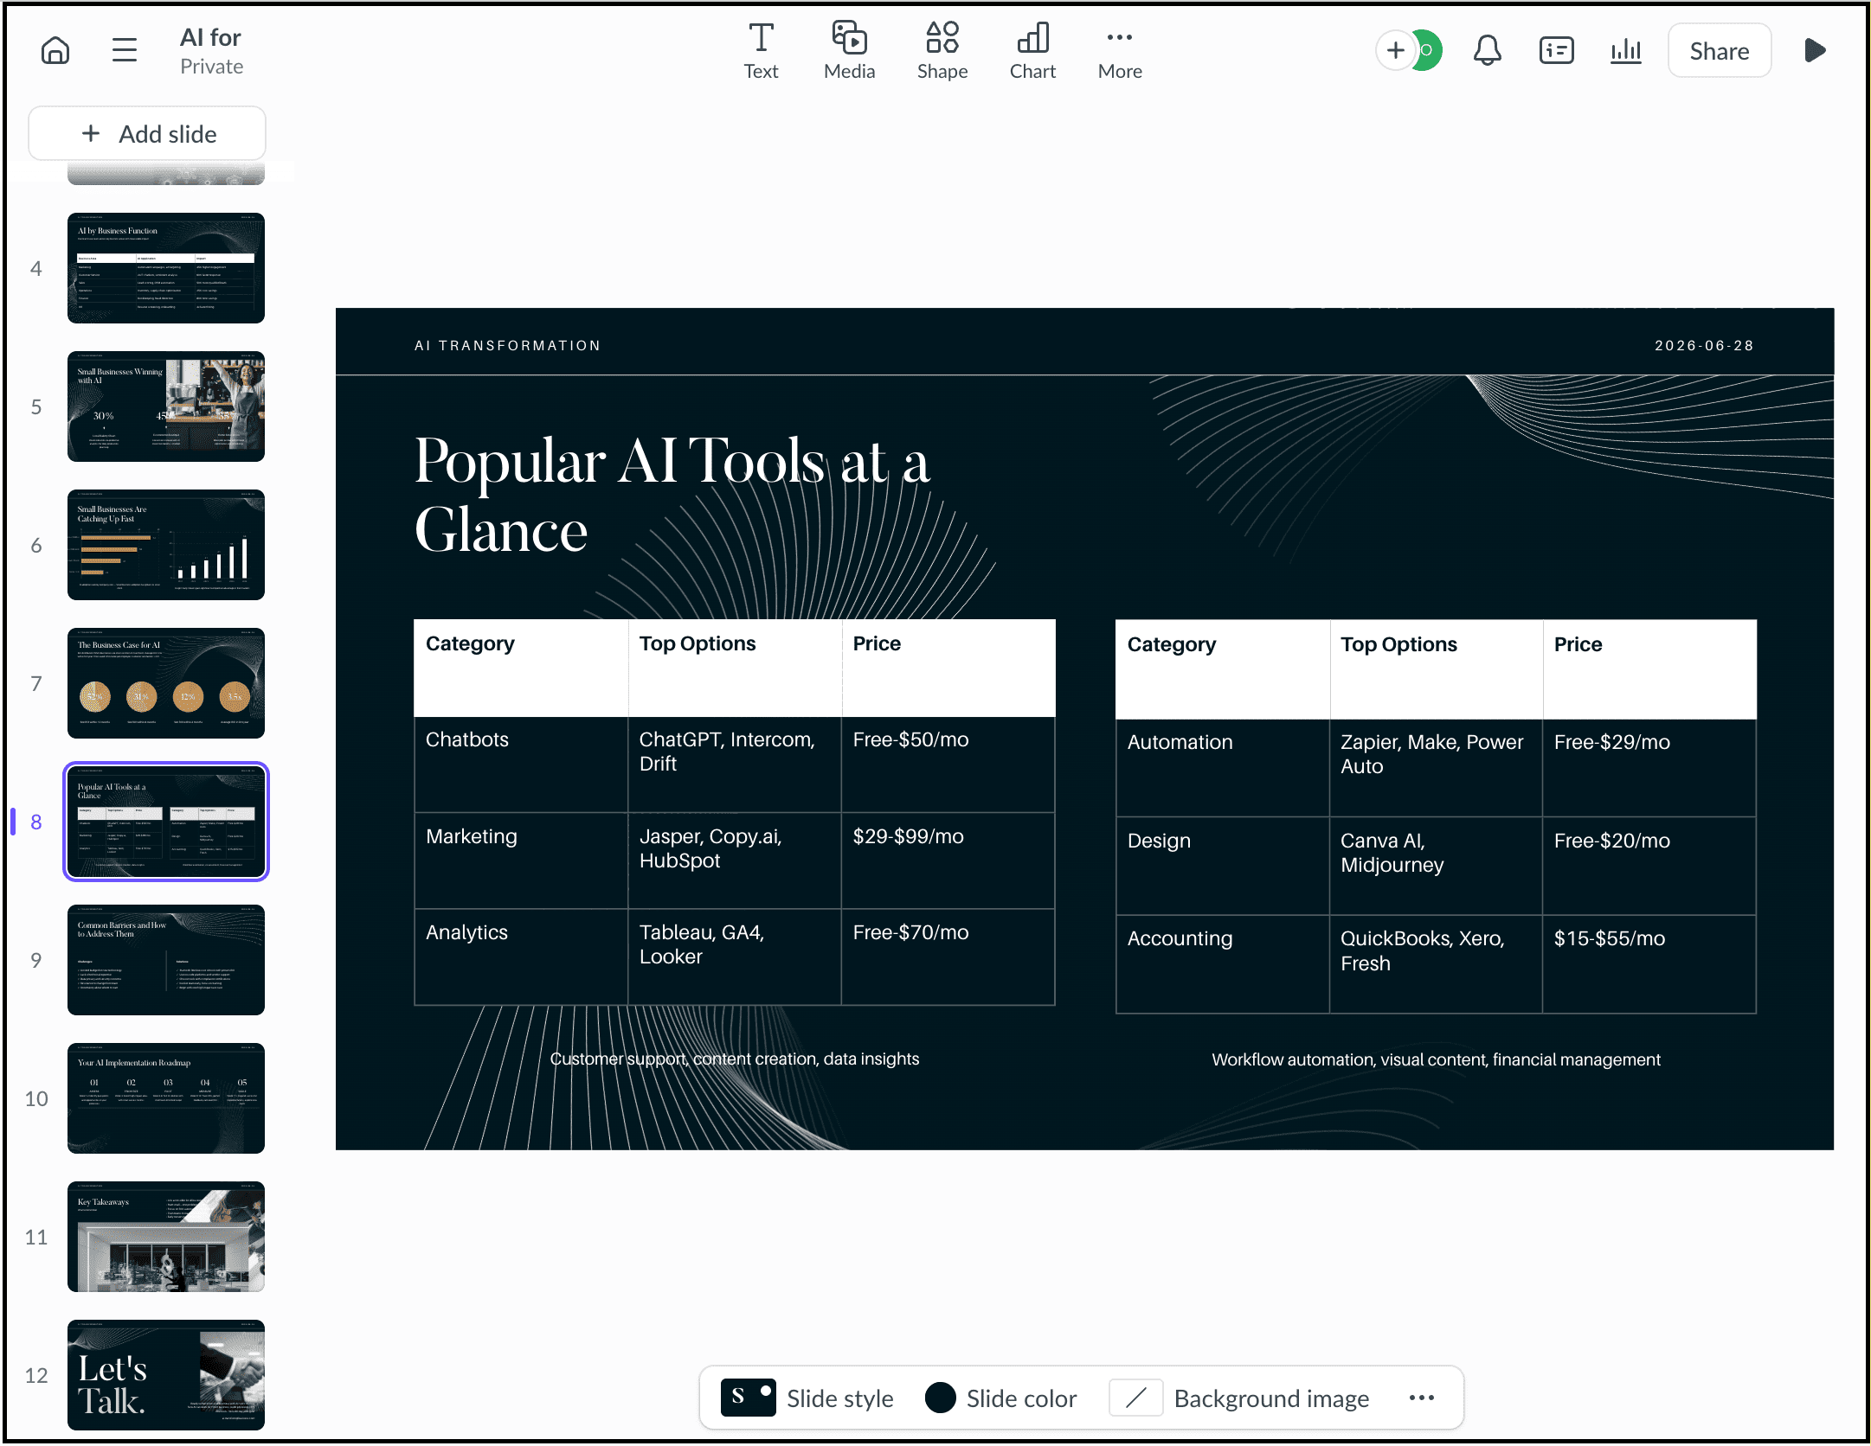Select the Canva AI, Midjourney cell
1871x1446 pixels.
click(x=1437, y=867)
